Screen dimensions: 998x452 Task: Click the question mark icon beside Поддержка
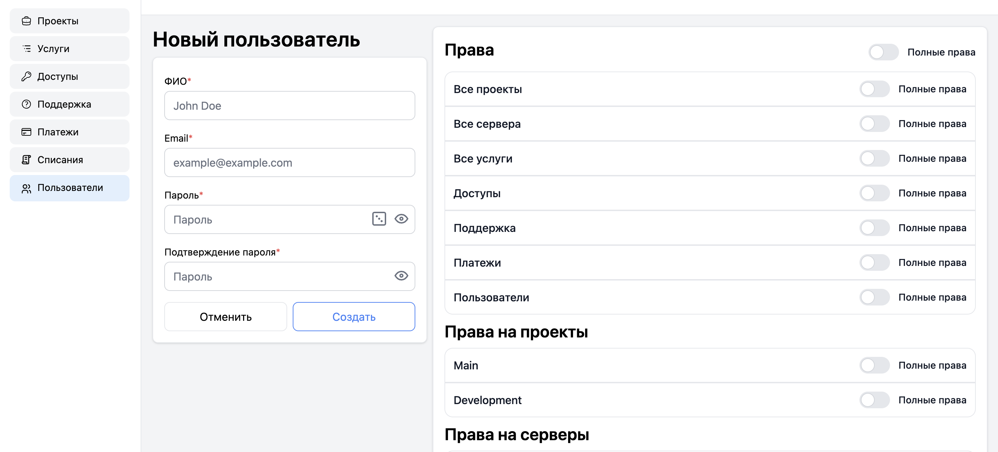tap(26, 104)
